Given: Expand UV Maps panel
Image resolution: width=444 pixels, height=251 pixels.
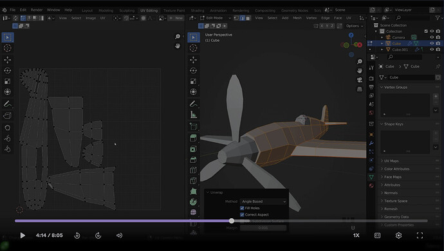Looking at the screenshot, I should click(391, 161).
